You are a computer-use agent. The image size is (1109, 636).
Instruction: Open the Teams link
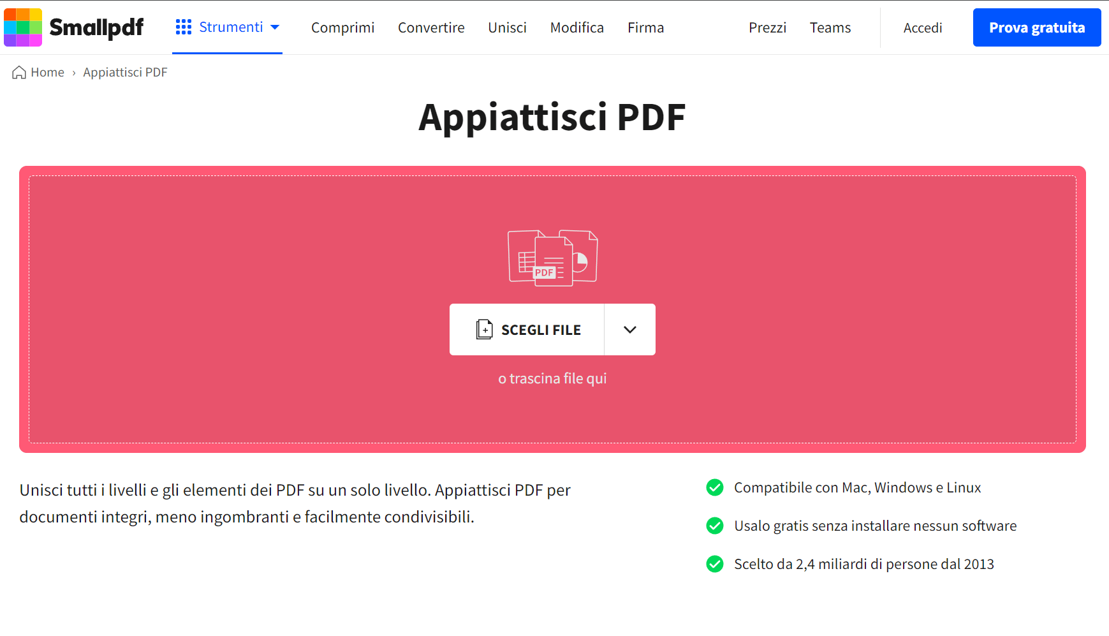click(830, 27)
